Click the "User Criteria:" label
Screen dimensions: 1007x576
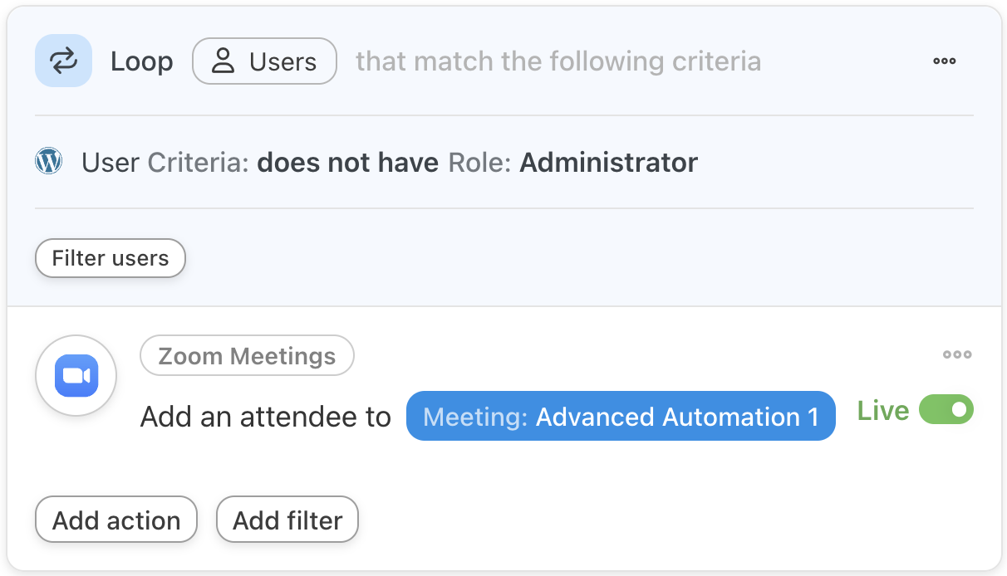pos(165,163)
